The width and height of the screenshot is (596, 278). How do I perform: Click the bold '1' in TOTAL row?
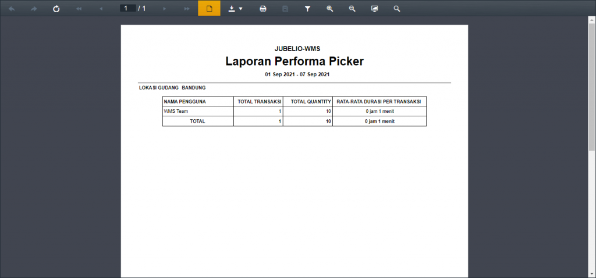pos(280,121)
